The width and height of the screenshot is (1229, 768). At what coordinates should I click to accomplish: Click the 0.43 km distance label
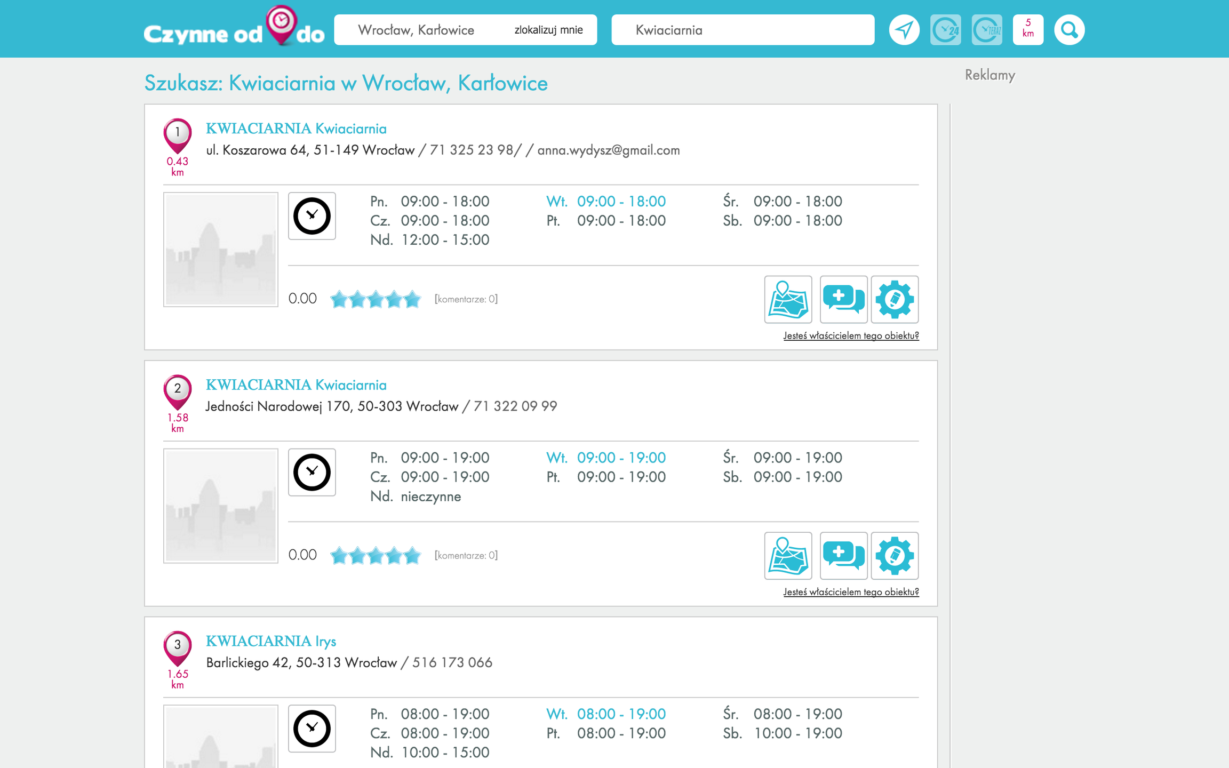coord(178,166)
